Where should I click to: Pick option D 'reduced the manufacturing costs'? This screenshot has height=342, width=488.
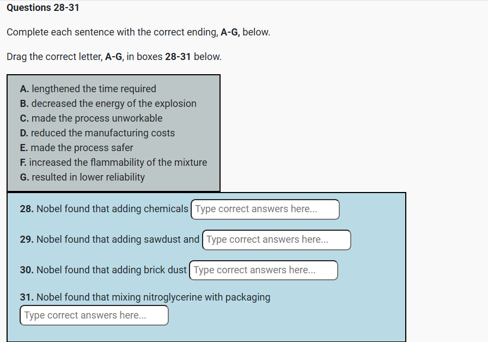97,133
